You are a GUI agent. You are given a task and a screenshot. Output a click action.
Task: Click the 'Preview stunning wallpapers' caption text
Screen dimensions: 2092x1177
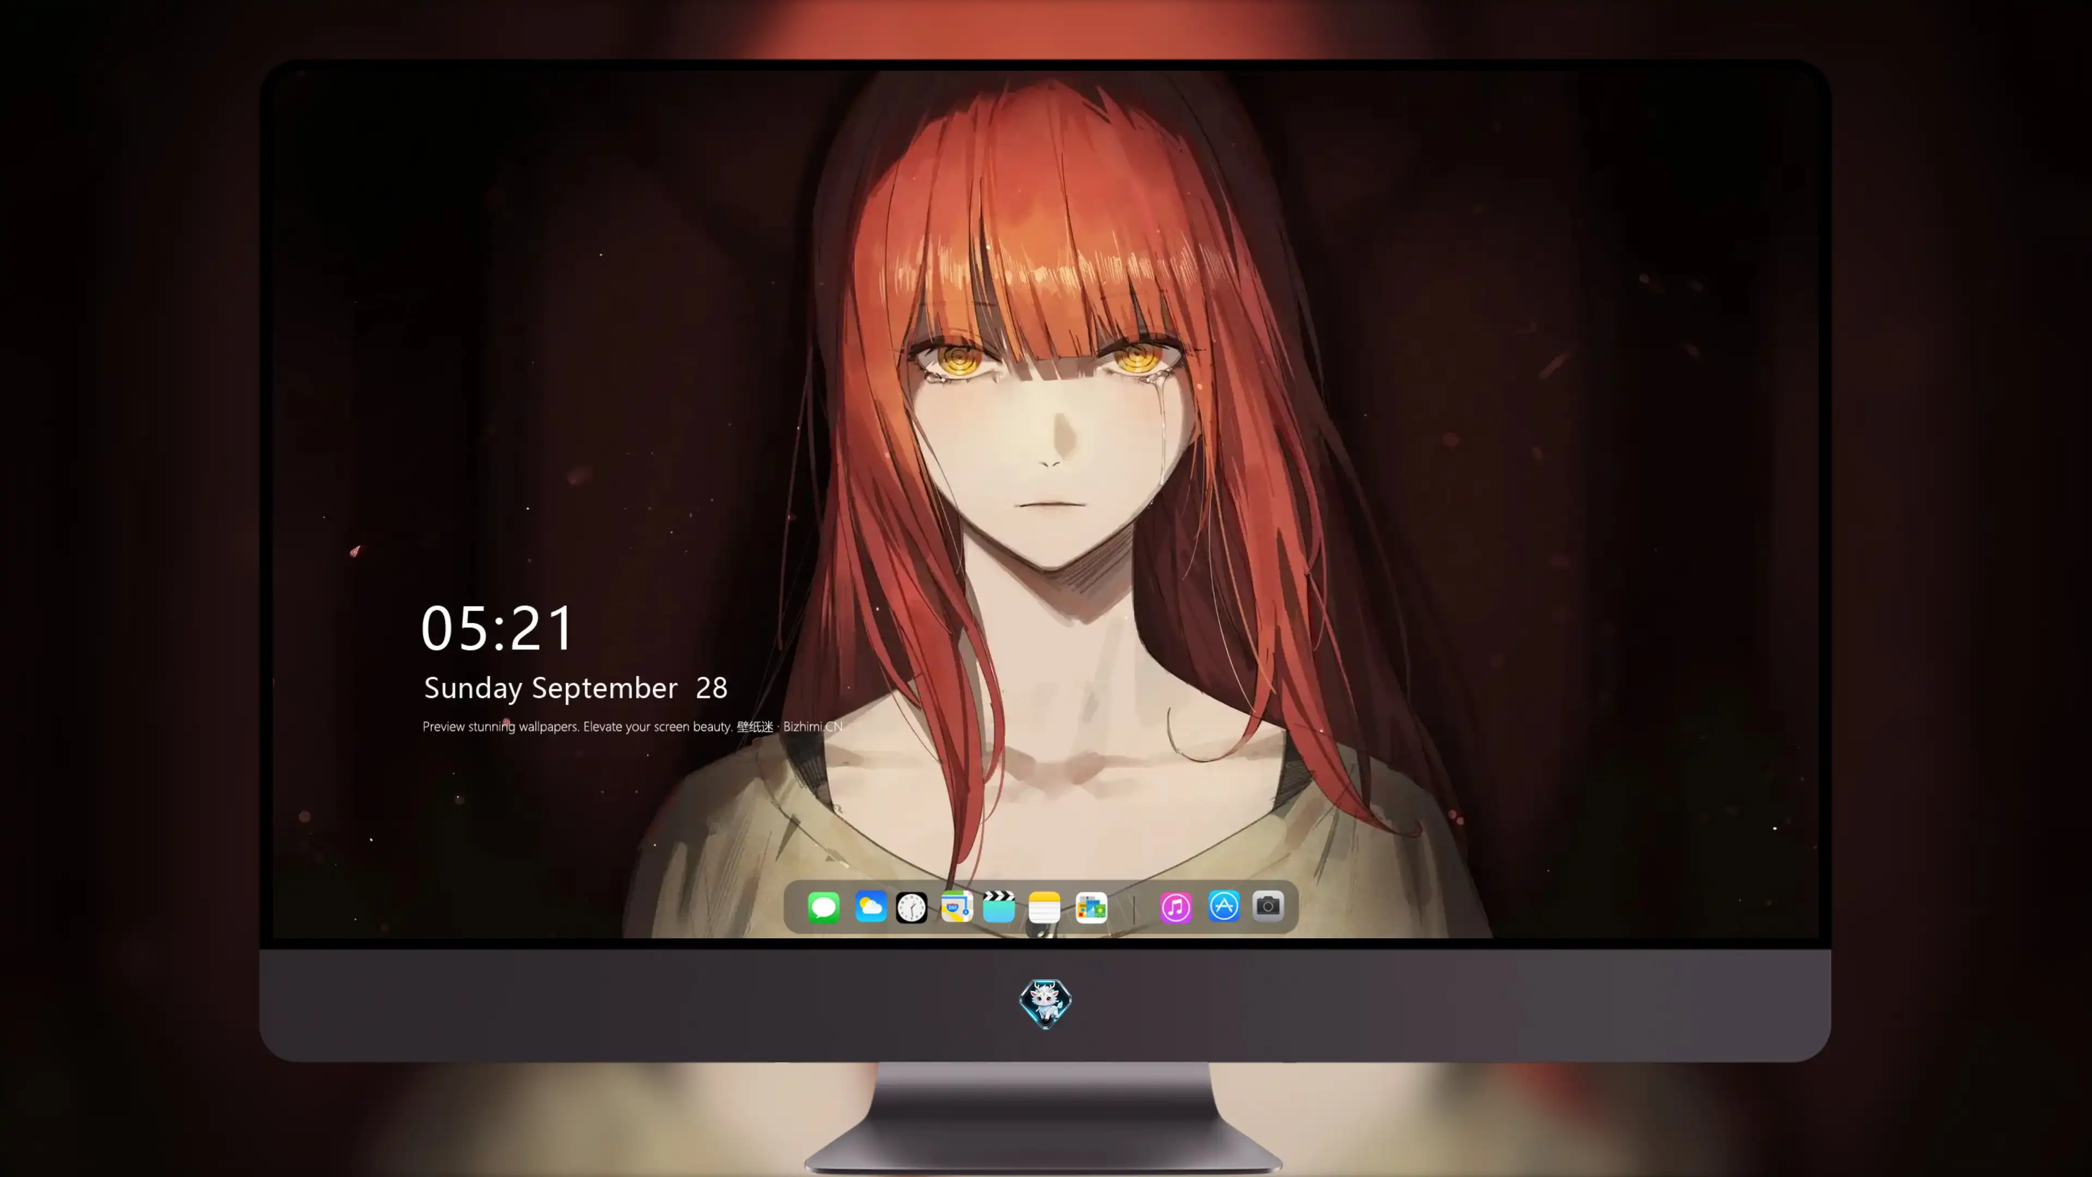(x=633, y=726)
